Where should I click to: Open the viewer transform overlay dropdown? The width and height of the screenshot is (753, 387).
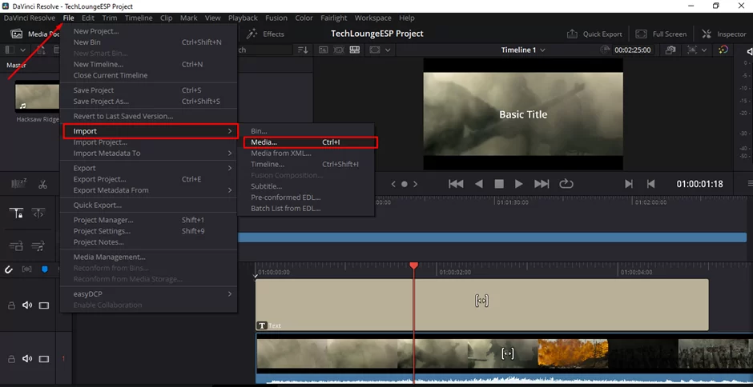tap(704, 50)
